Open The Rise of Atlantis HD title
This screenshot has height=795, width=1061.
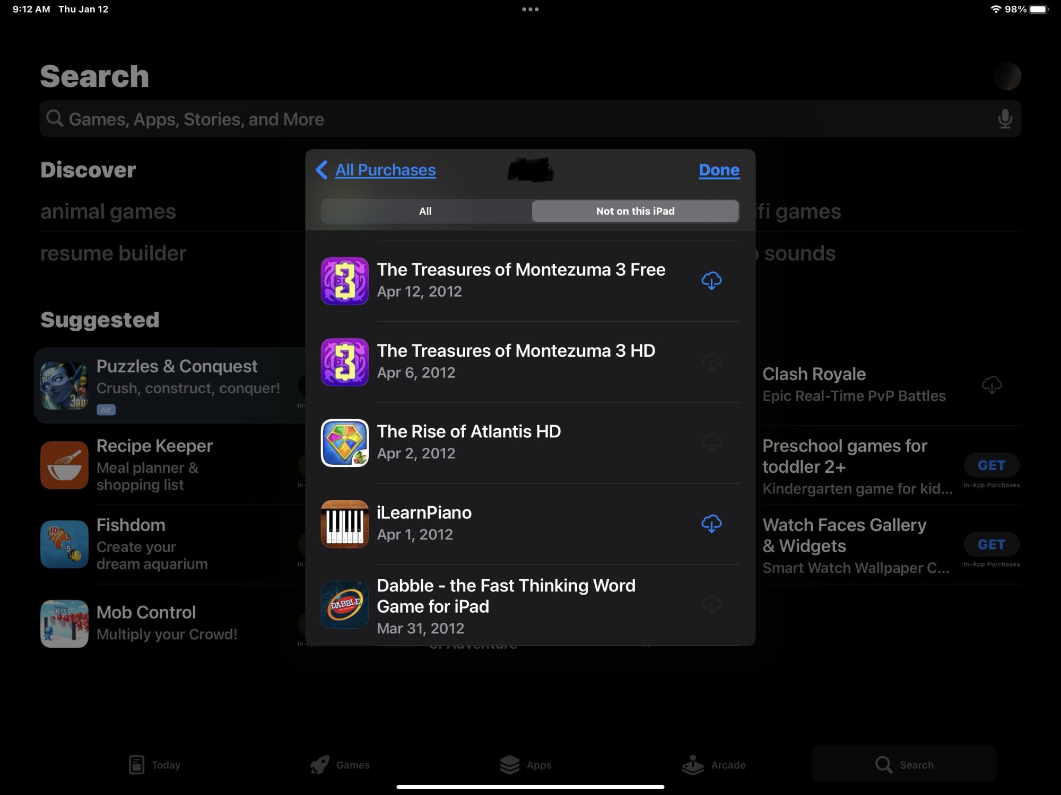[468, 431]
